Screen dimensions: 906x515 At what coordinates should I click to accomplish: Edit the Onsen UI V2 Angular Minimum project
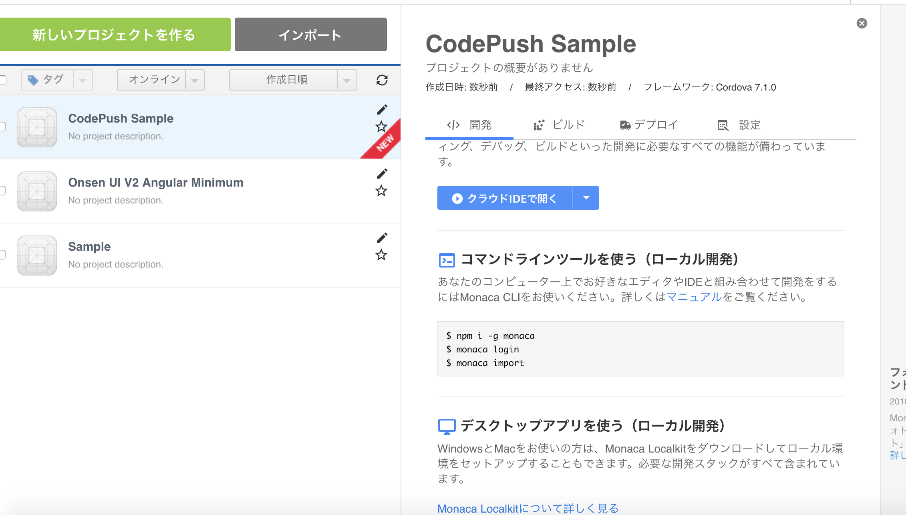(383, 173)
